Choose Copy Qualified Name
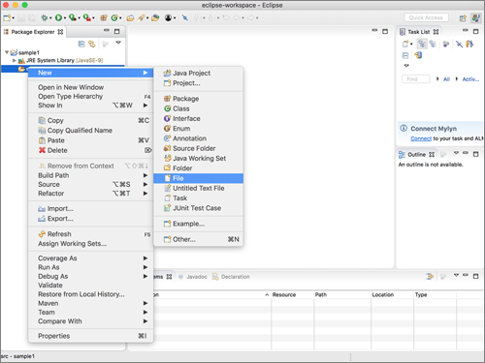The width and height of the screenshot is (485, 363). point(90,131)
